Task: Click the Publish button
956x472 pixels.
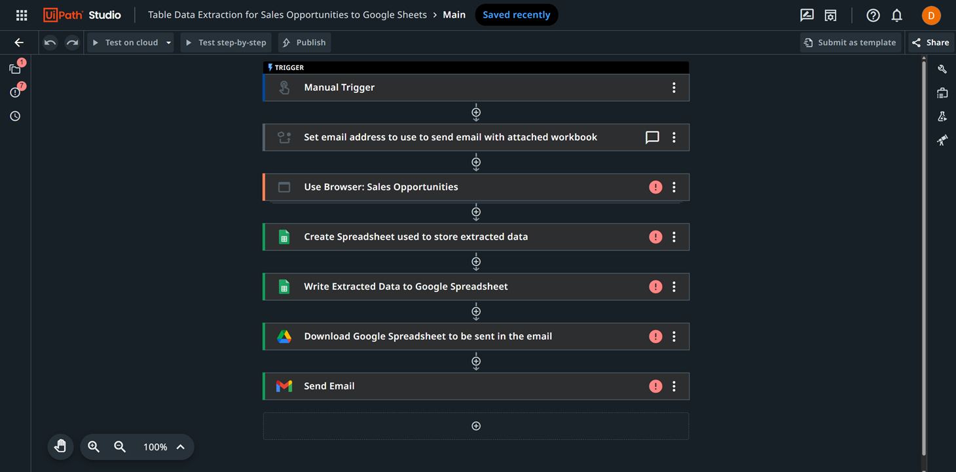Action: pos(304,42)
